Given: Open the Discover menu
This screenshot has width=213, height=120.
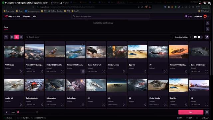Looking at the screenshot, I should coord(26,16).
